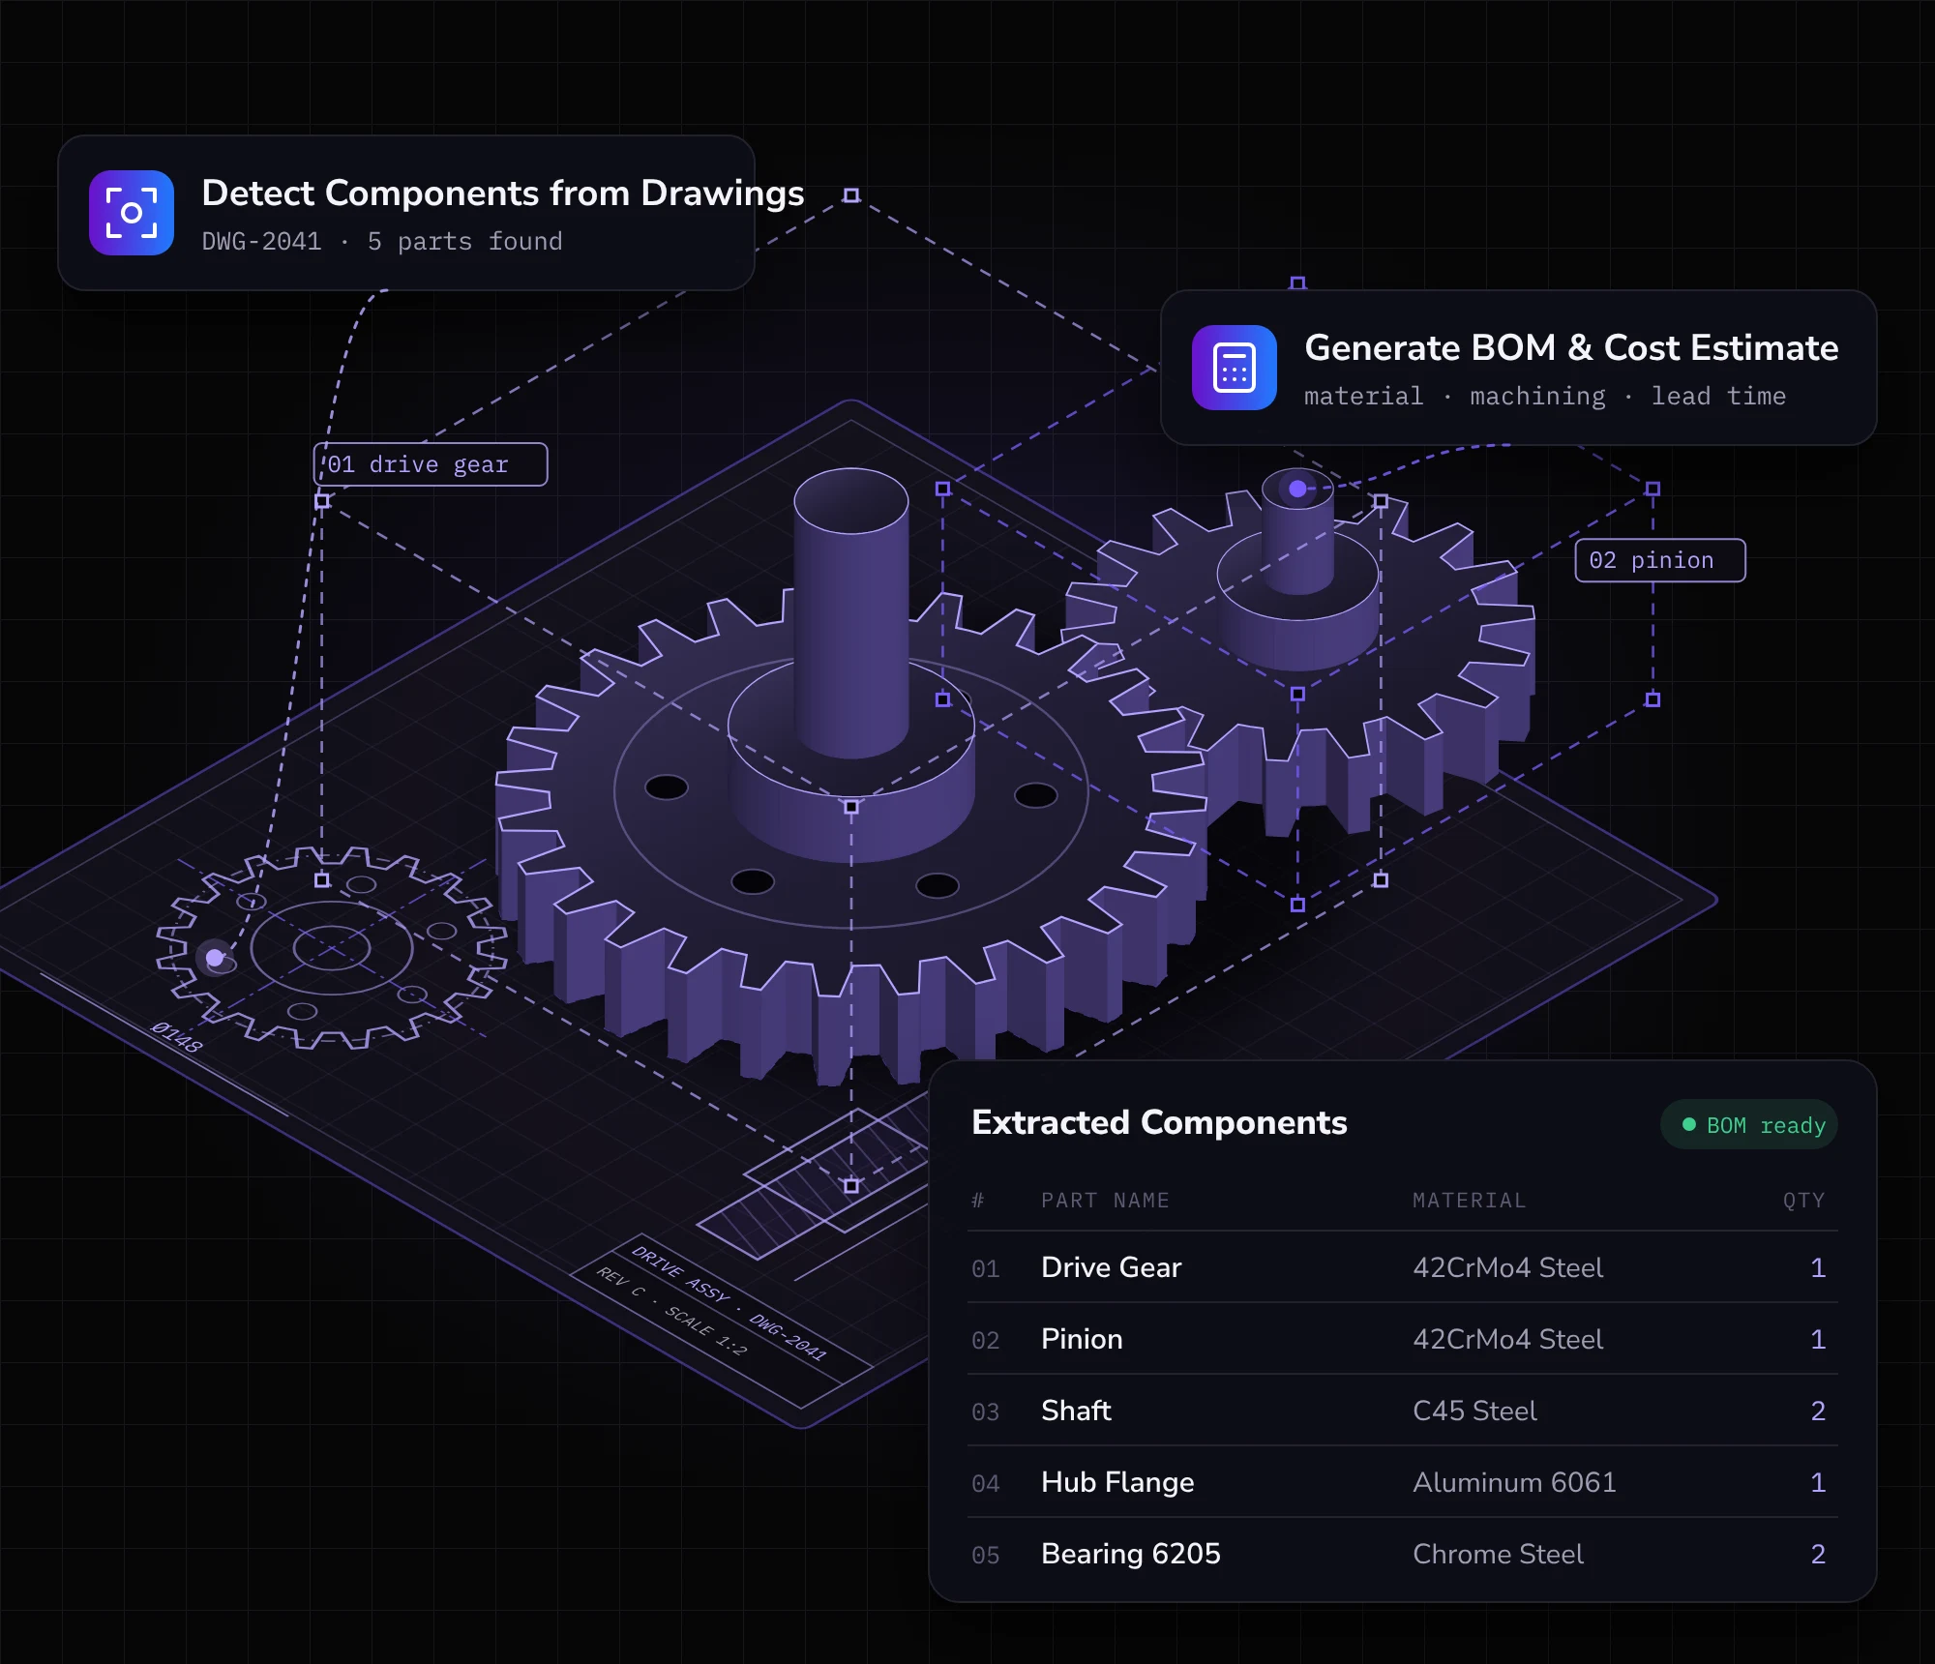Screen dimensions: 1935x1664
Task: Select the Drive Gear part name
Action: 1111,1267
